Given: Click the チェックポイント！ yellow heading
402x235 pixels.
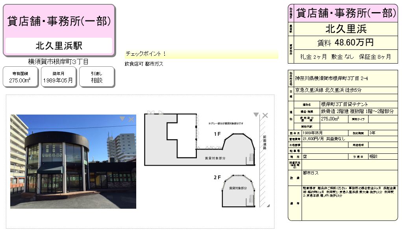Looking at the screenshot, I should point(201,54).
